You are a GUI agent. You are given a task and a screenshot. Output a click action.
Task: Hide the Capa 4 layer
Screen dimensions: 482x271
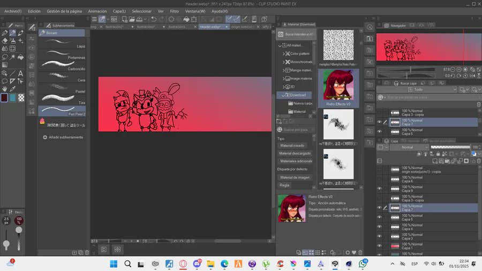click(379, 227)
